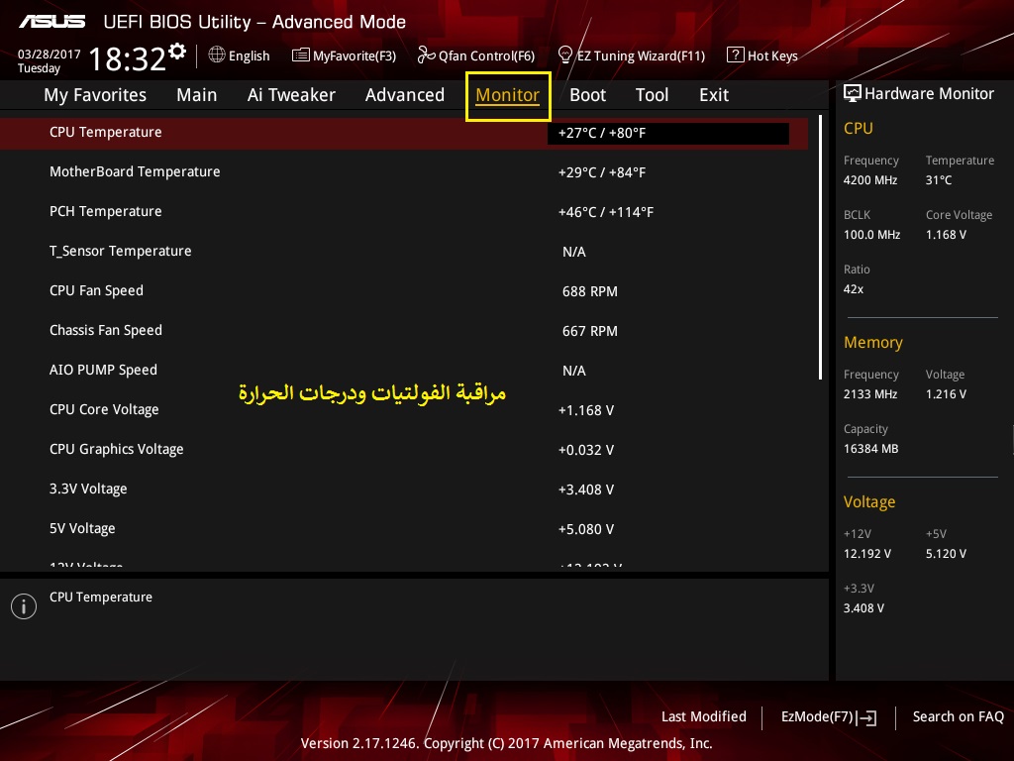The height and width of the screenshot is (761, 1014).
Task: Select PCH Temperature row
Action: [404, 212]
